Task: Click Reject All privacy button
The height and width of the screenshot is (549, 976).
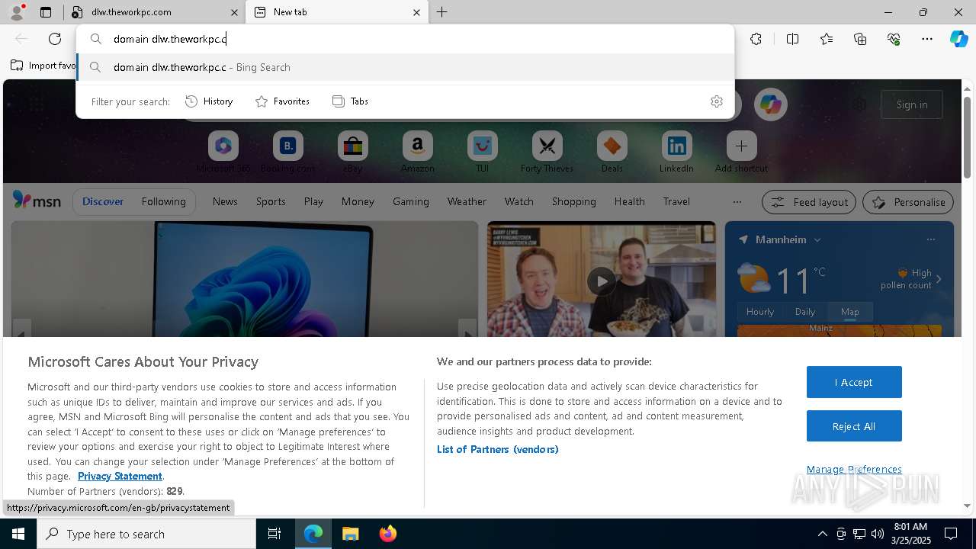Action: (854, 426)
